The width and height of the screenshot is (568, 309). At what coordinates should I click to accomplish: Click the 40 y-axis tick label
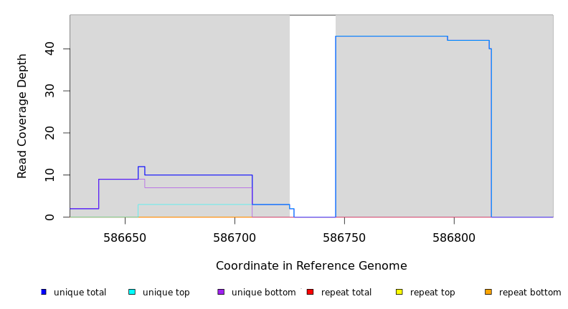[49, 49]
